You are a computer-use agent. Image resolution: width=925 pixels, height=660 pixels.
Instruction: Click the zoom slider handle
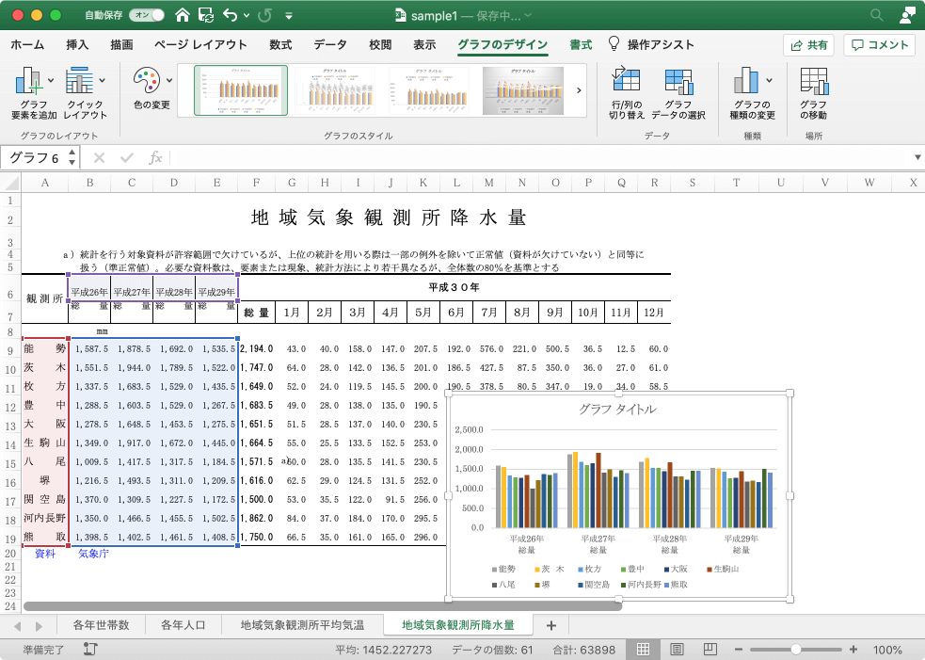(x=796, y=650)
